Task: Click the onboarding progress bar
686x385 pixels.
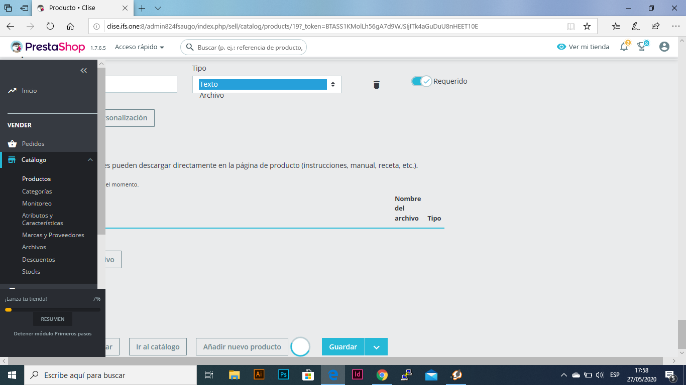Action: (x=53, y=310)
